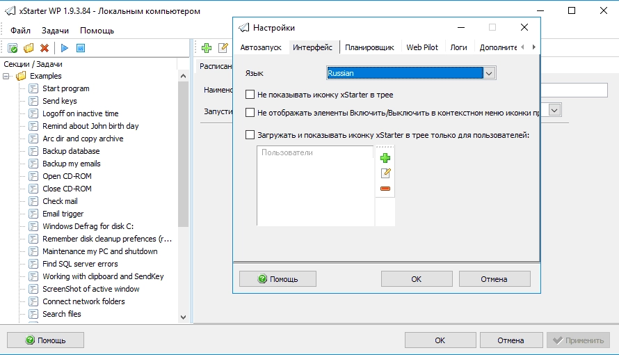Click Помощь in the Настройки dialog
Image resolution: width=619 pixels, height=355 pixels.
[x=278, y=279]
